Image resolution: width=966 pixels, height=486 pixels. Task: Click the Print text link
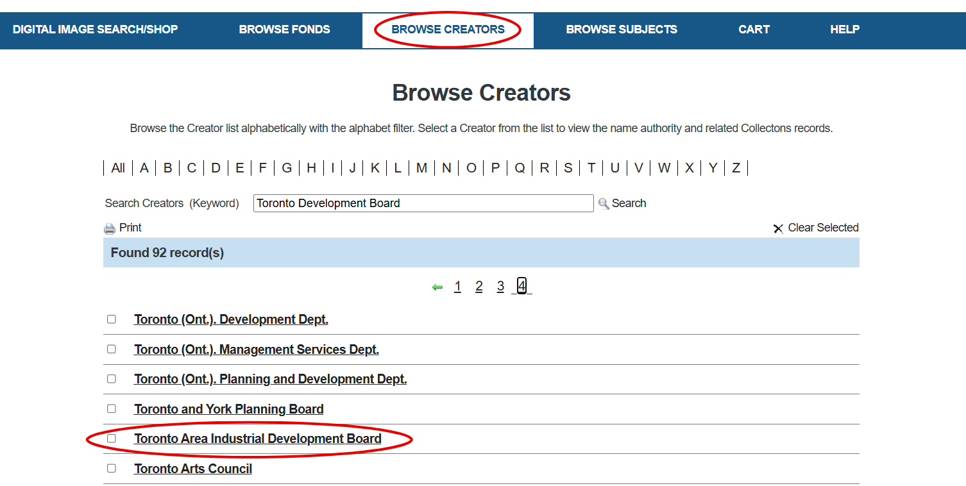click(130, 228)
